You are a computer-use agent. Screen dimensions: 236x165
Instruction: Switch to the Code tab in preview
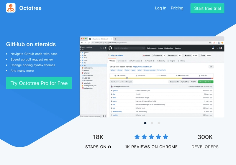112,61
